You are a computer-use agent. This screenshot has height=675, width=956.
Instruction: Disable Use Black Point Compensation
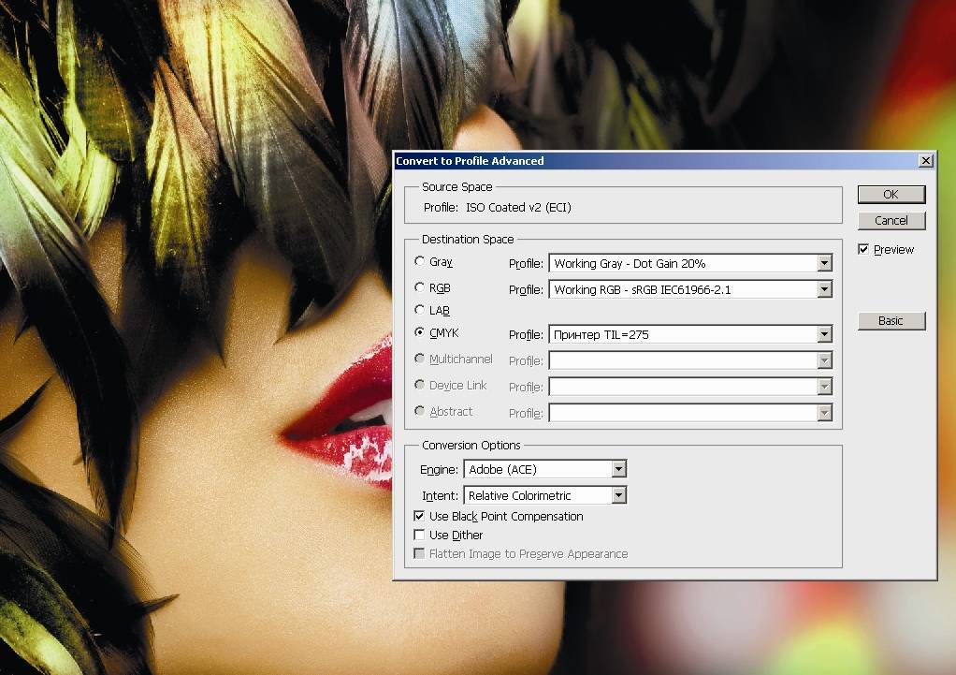(419, 517)
